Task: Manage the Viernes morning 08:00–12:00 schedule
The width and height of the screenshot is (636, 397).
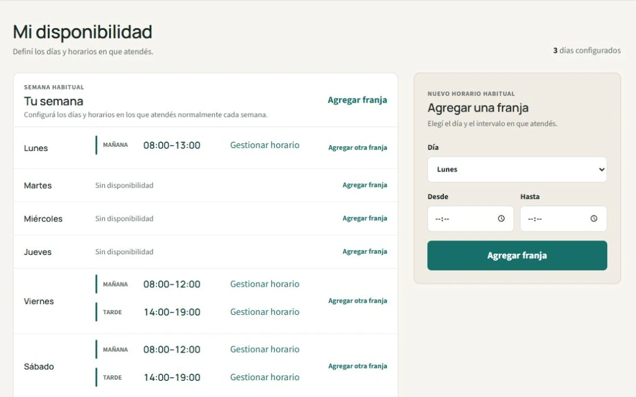Action: pyautogui.click(x=265, y=284)
